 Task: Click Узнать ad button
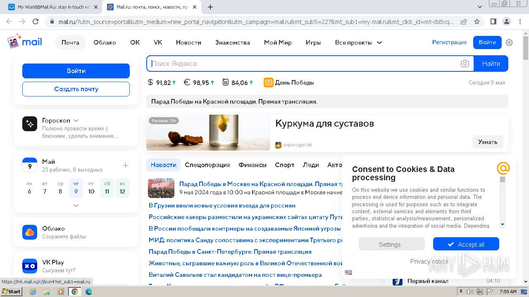(x=488, y=142)
